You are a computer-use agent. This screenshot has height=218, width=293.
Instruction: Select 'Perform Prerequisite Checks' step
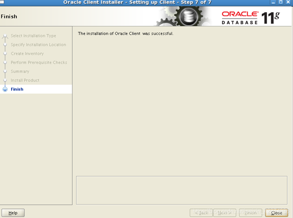pos(39,62)
